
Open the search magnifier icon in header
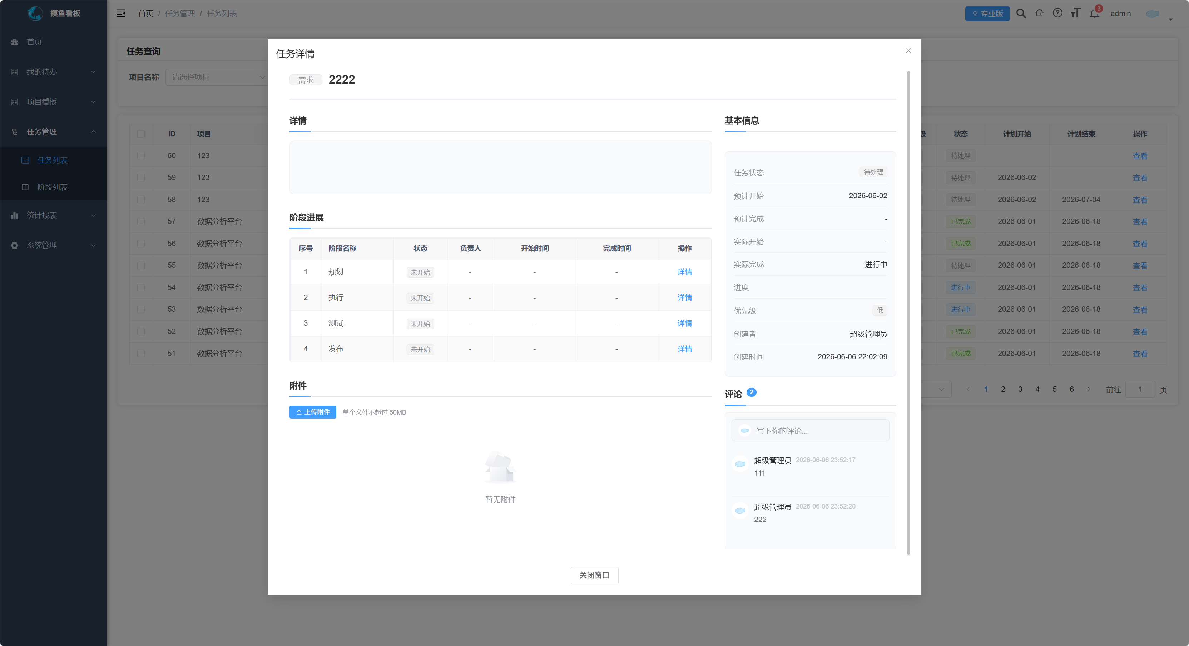click(1021, 13)
